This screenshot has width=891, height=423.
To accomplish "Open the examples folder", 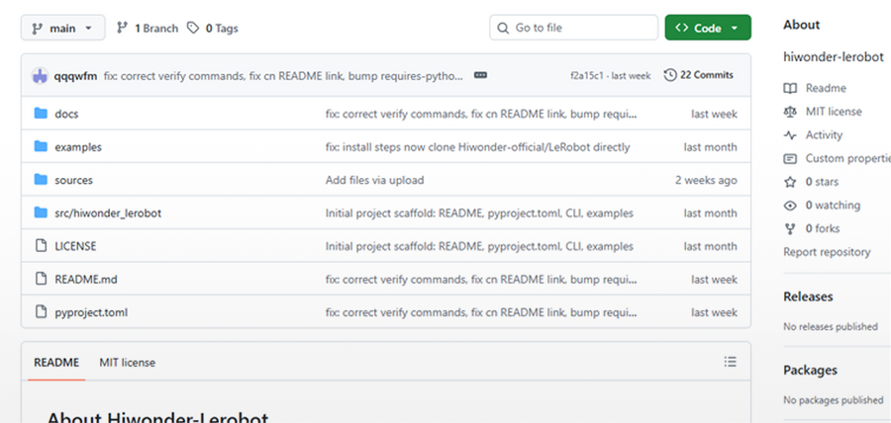I will tap(78, 147).
